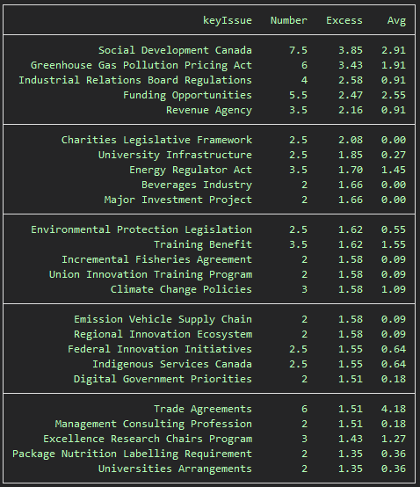Select the Energy Regulator Act label
The image size is (420, 487).
point(191,170)
